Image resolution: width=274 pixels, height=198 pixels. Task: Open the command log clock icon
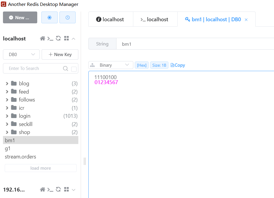tap(67, 18)
